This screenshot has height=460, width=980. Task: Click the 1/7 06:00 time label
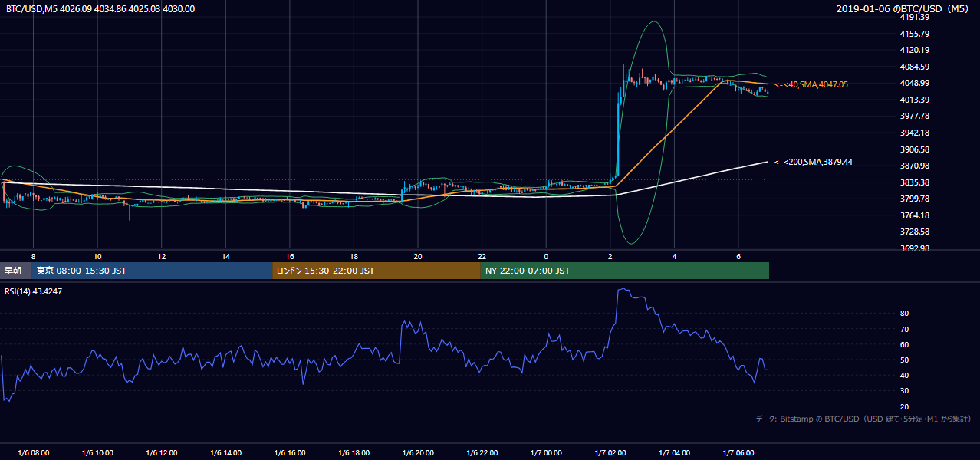point(738,453)
